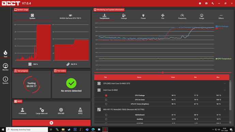Click the red graph divider slider handle
The height and width of the screenshot is (132, 235).
click(x=163, y=72)
